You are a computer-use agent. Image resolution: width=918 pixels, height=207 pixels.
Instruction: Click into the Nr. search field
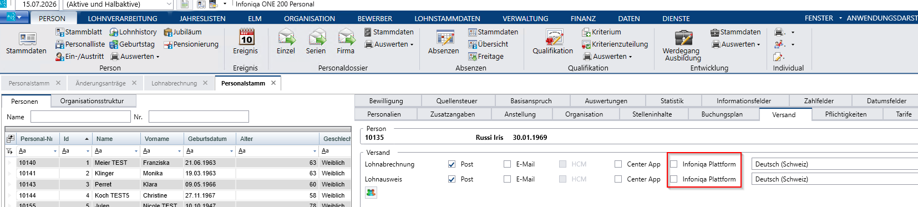coord(199,117)
